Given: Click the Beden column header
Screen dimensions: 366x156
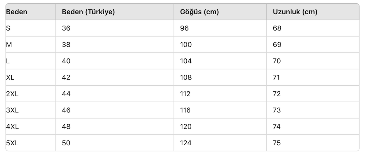Looking at the screenshot, I should tap(17, 12).
